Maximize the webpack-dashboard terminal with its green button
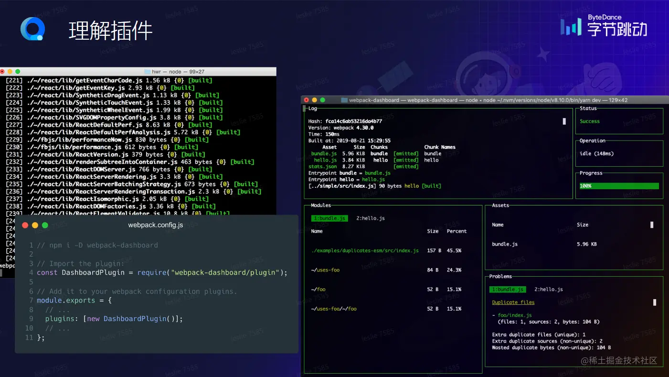This screenshot has width=669, height=377. pos(322,100)
